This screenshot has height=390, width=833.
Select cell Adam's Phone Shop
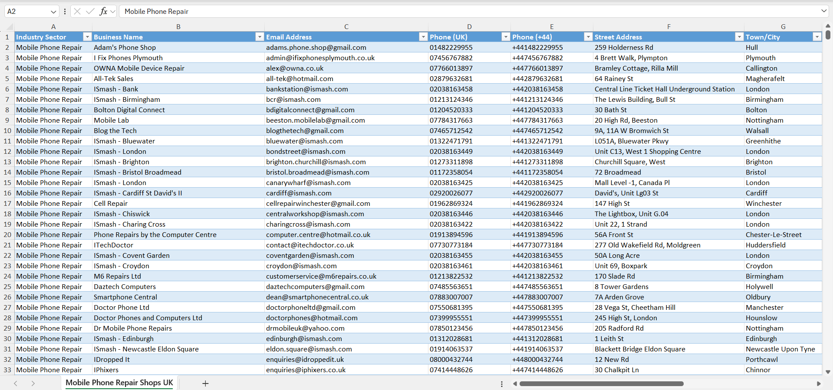pyautogui.click(x=178, y=47)
